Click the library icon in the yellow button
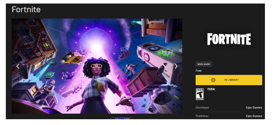 point(213,80)
